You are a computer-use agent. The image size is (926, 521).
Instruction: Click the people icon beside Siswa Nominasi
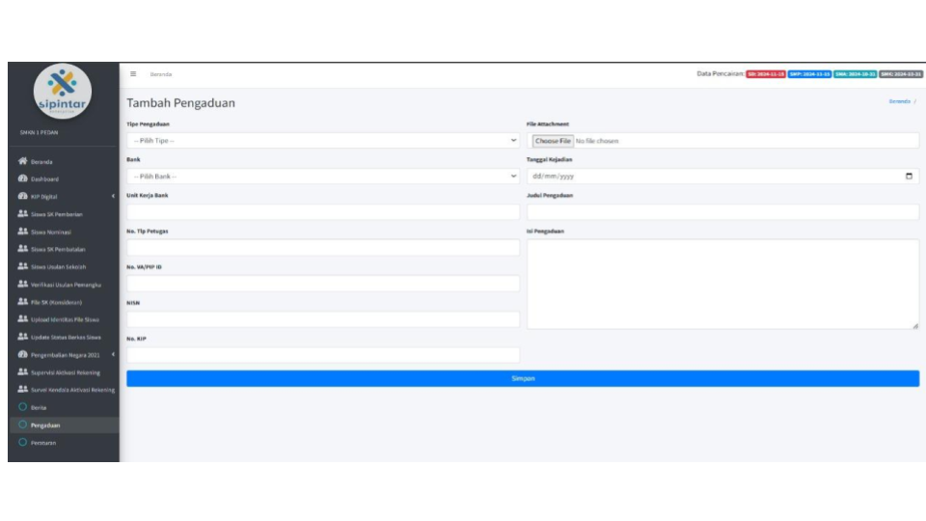point(21,232)
